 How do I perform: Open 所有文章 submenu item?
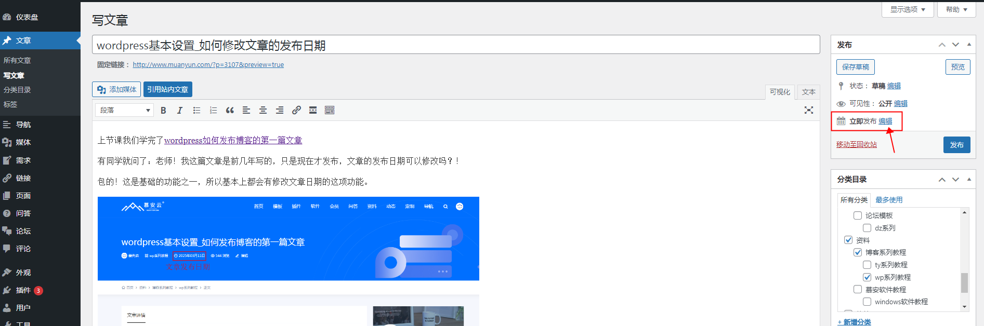[17, 60]
